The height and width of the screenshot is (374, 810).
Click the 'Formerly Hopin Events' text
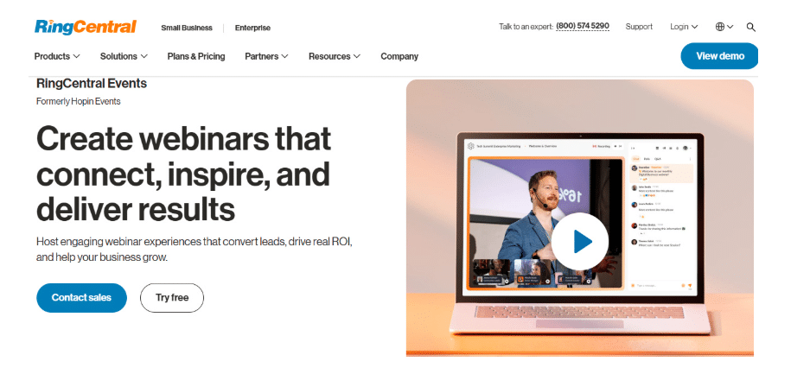coord(79,102)
